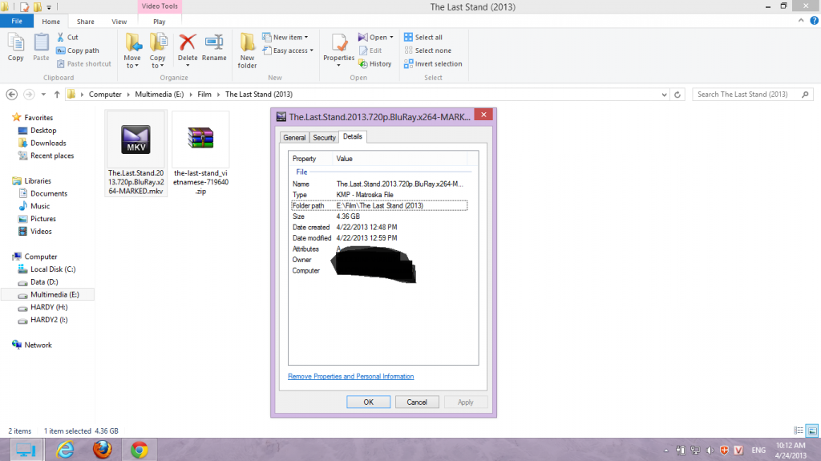The height and width of the screenshot is (461, 821).
Task: Switch to Security tab in properties dialog
Action: [x=324, y=137]
